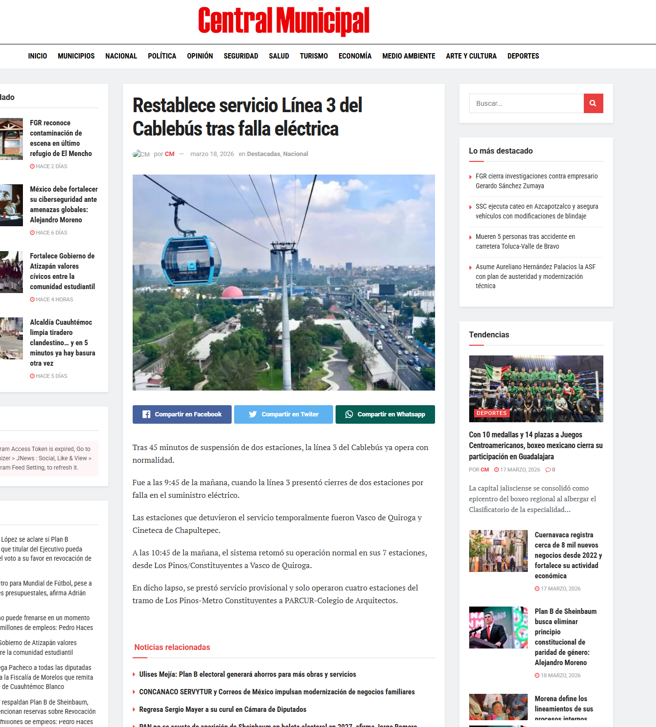Open México debe fortalecer ciberseguridad headline
The image size is (656, 727).
click(64, 205)
